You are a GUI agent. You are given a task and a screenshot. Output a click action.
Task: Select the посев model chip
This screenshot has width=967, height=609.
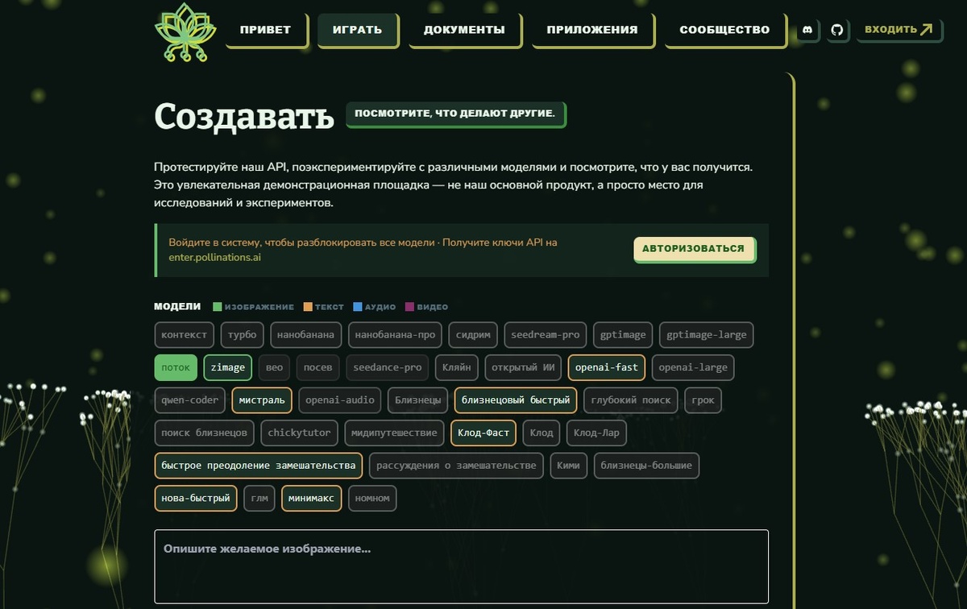pos(317,367)
